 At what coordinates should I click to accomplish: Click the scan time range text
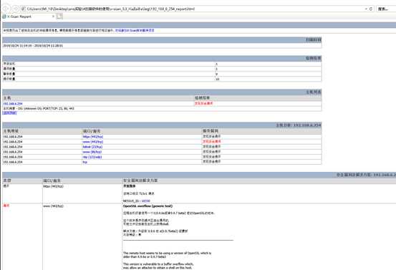pos(33,46)
